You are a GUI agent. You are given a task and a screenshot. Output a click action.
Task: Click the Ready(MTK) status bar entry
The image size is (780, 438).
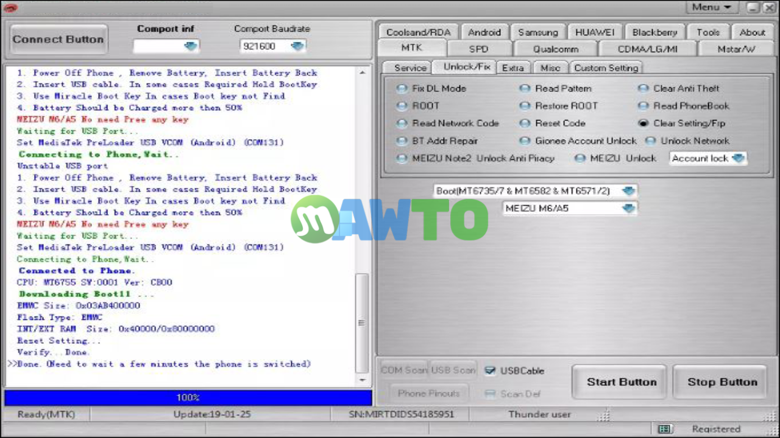46,415
